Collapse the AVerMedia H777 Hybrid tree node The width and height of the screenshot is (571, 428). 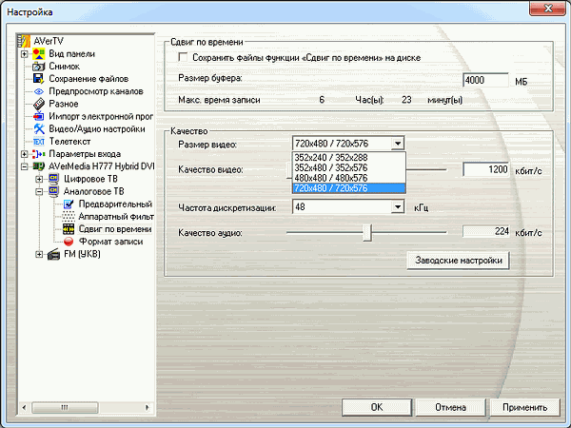(x=24, y=166)
